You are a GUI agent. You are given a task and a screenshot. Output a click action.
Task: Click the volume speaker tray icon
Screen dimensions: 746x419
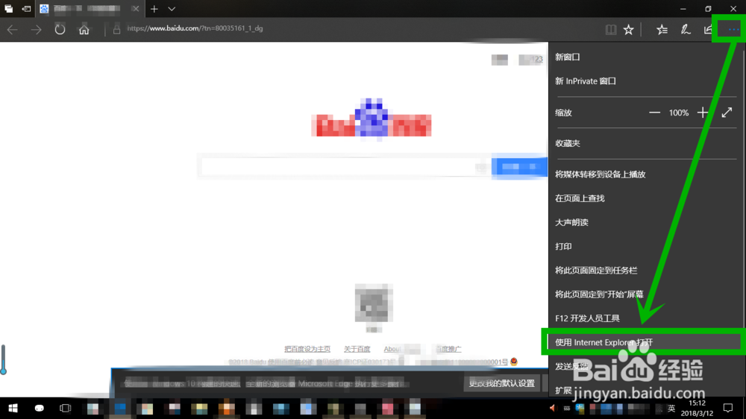pyautogui.click(x=552, y=408)
